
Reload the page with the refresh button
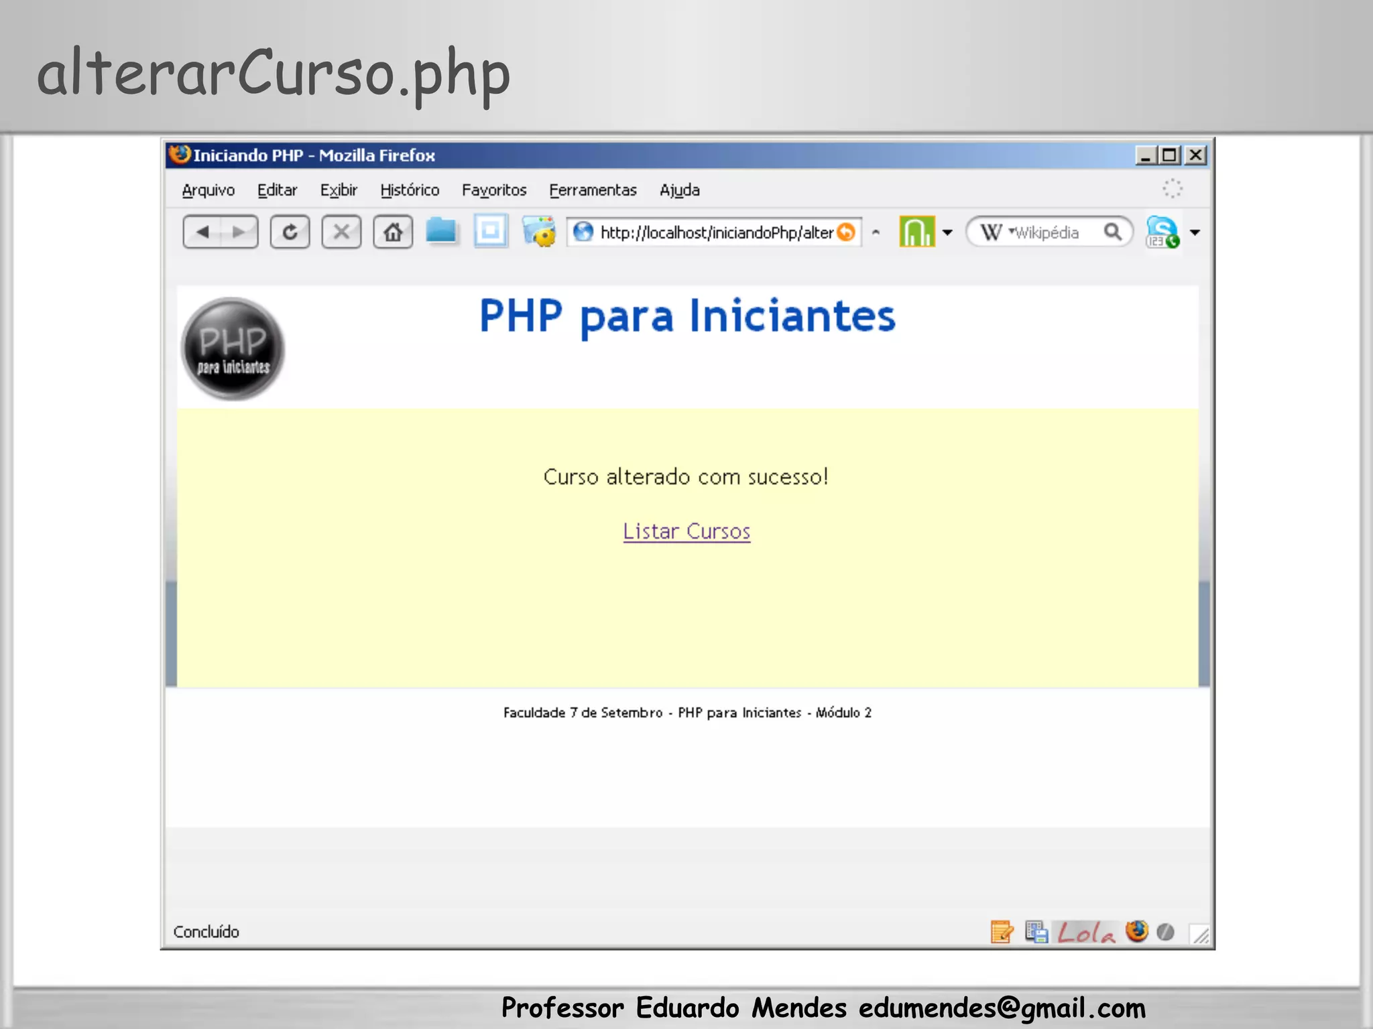(x=290, y=232)
